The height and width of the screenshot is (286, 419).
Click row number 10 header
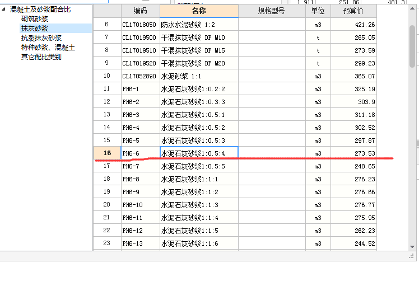pos(107,76)
